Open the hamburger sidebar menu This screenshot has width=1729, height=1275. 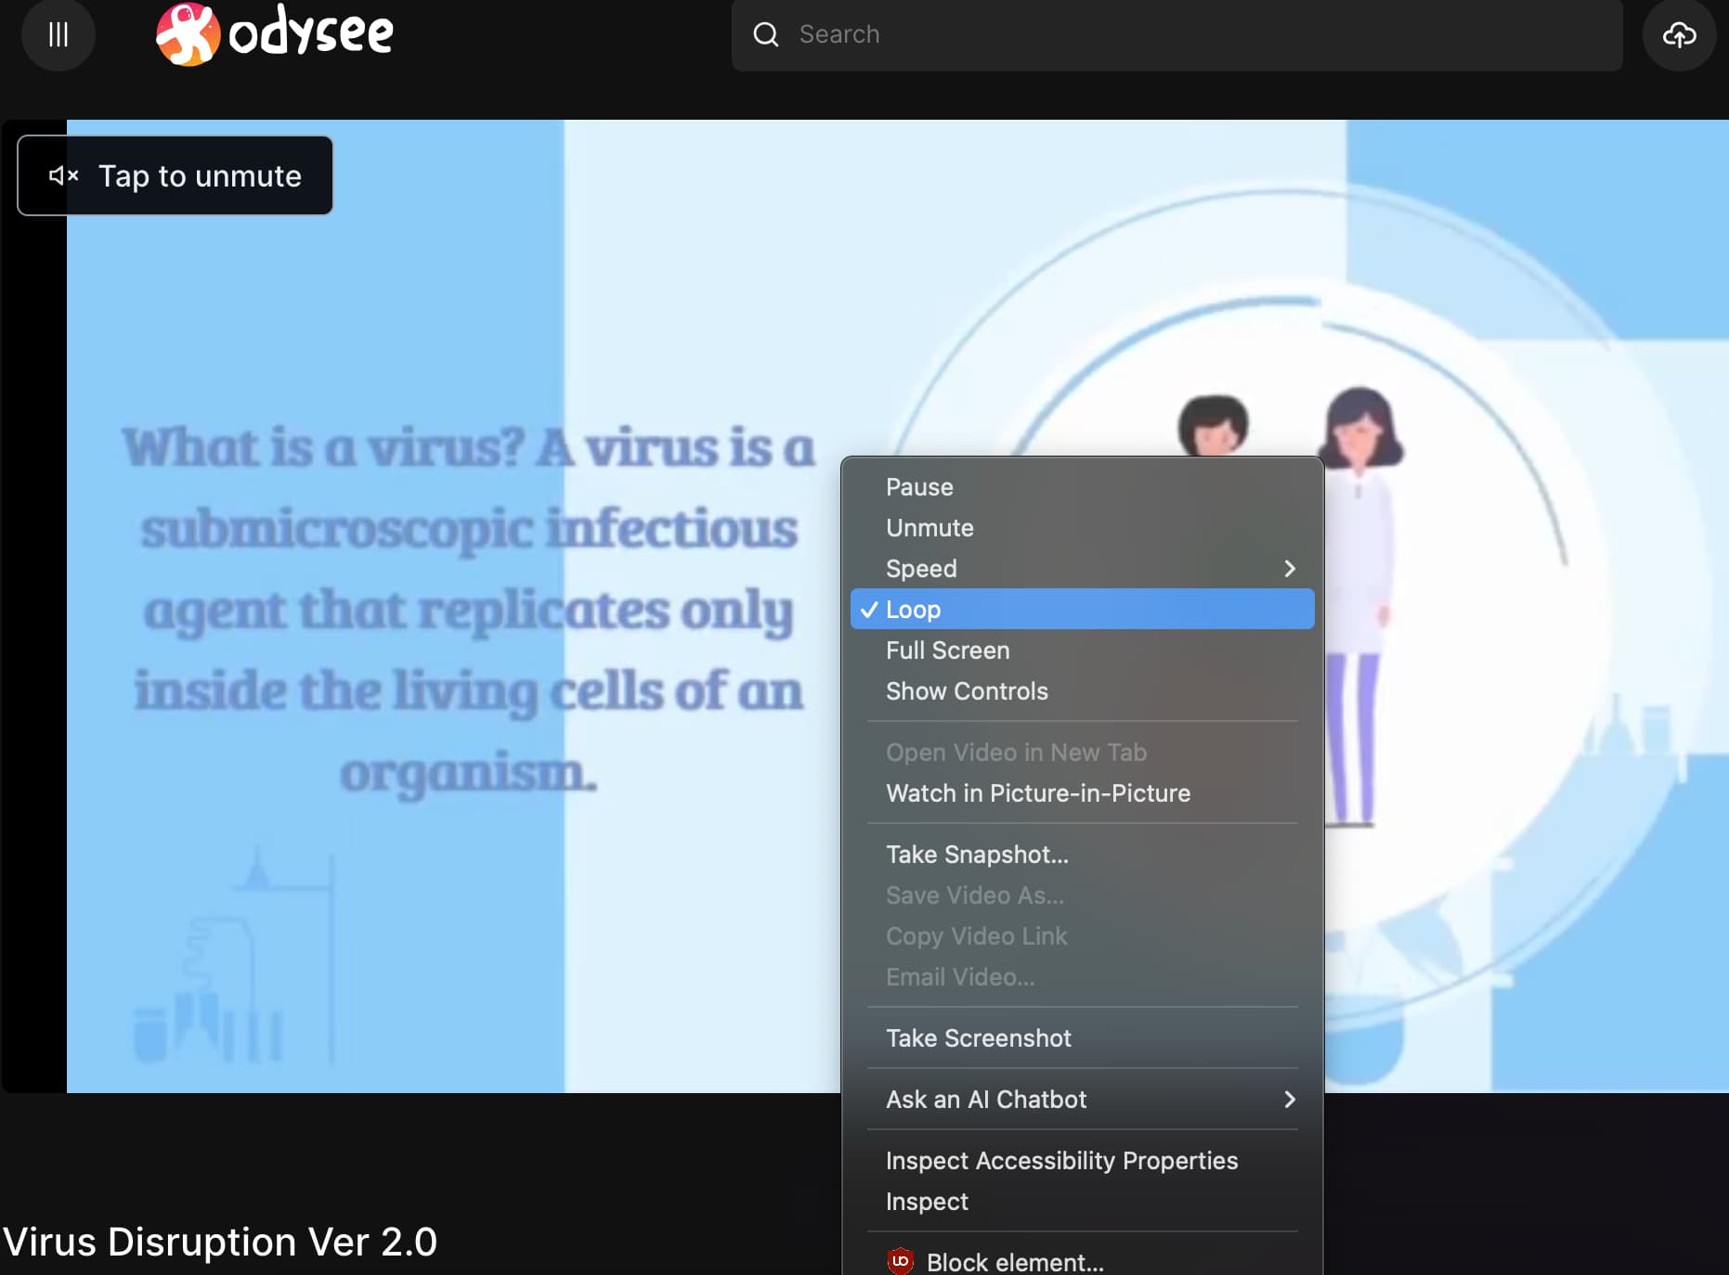point(58,35)
